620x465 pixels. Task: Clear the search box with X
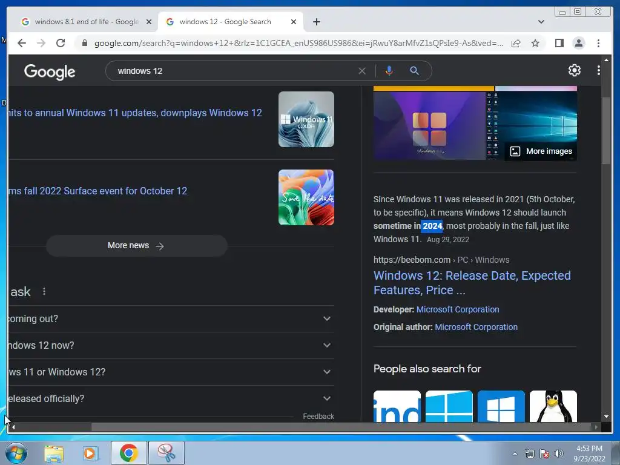(362, 71)
